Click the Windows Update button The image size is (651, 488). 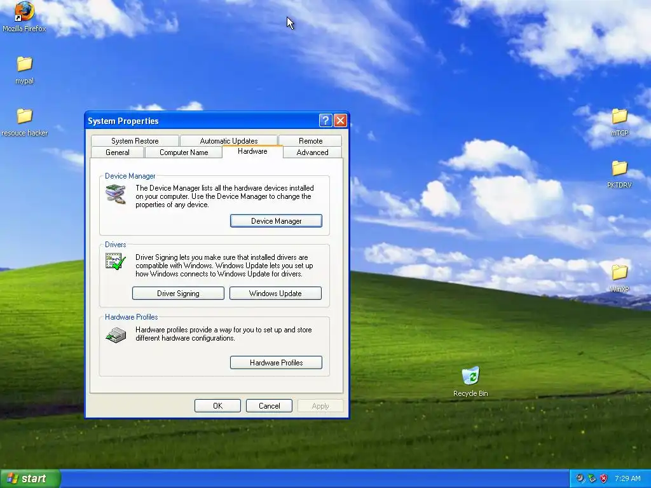pos(275,294)
